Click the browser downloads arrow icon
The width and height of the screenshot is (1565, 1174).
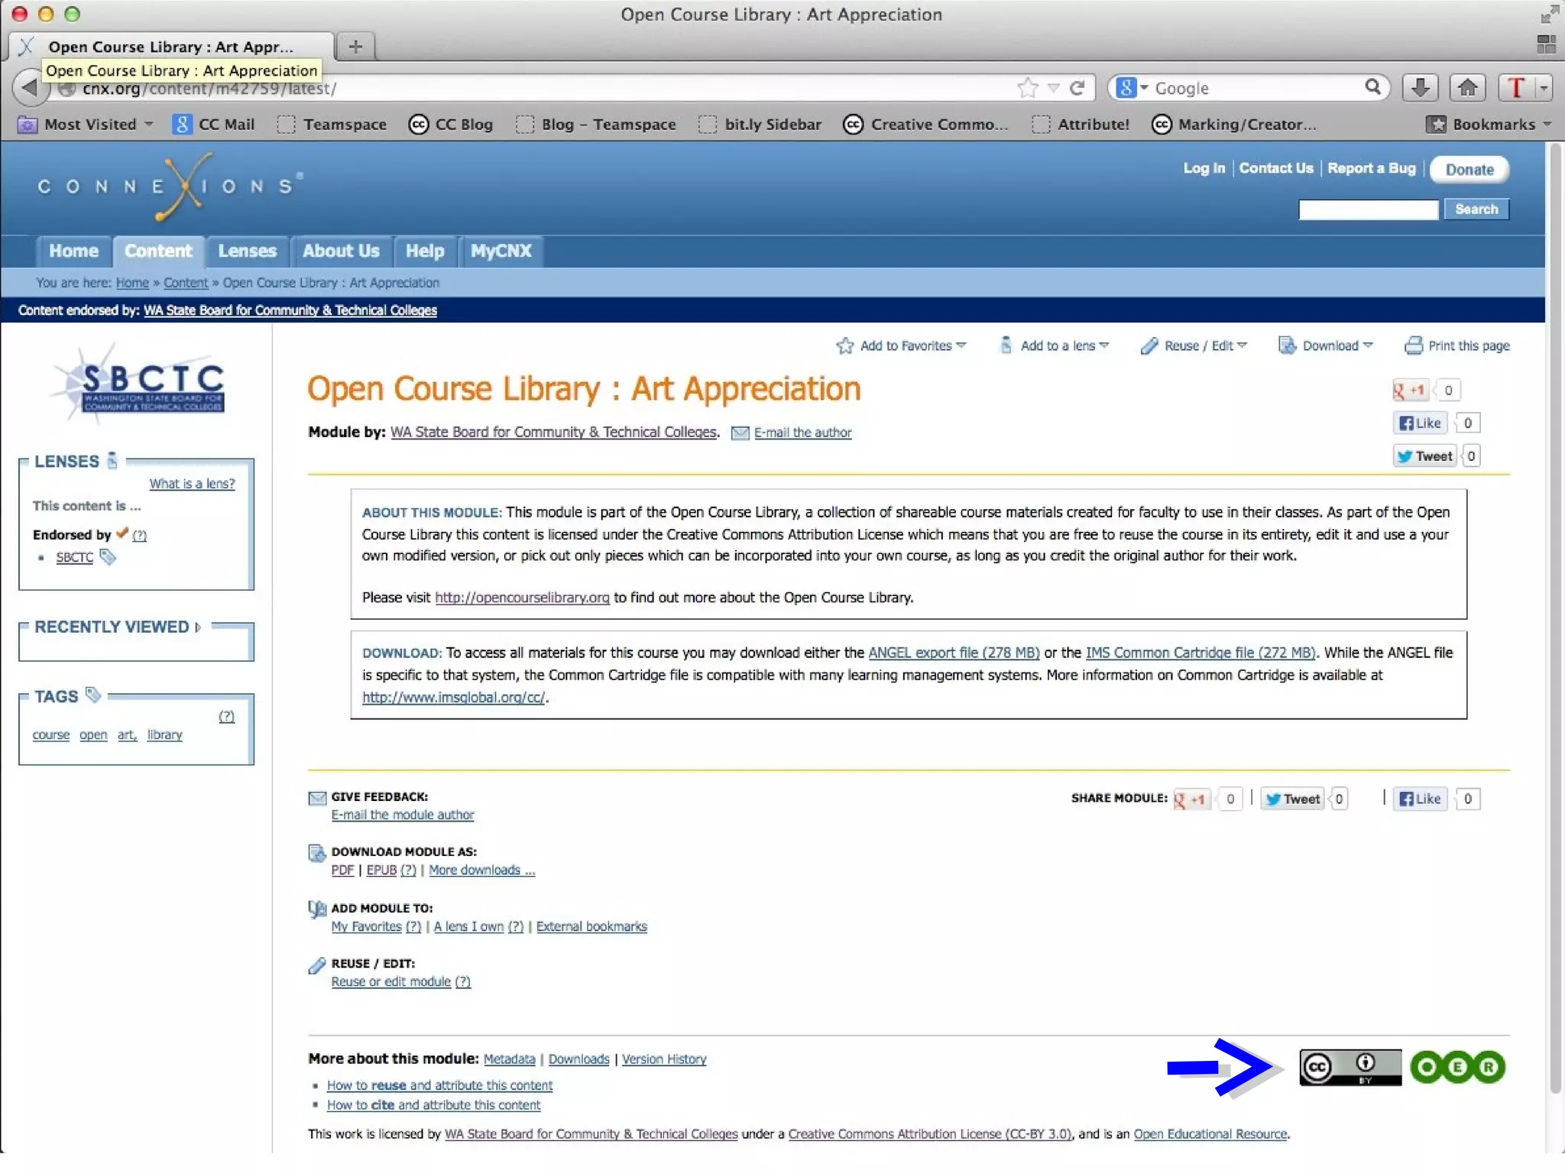pos(1420,88)
